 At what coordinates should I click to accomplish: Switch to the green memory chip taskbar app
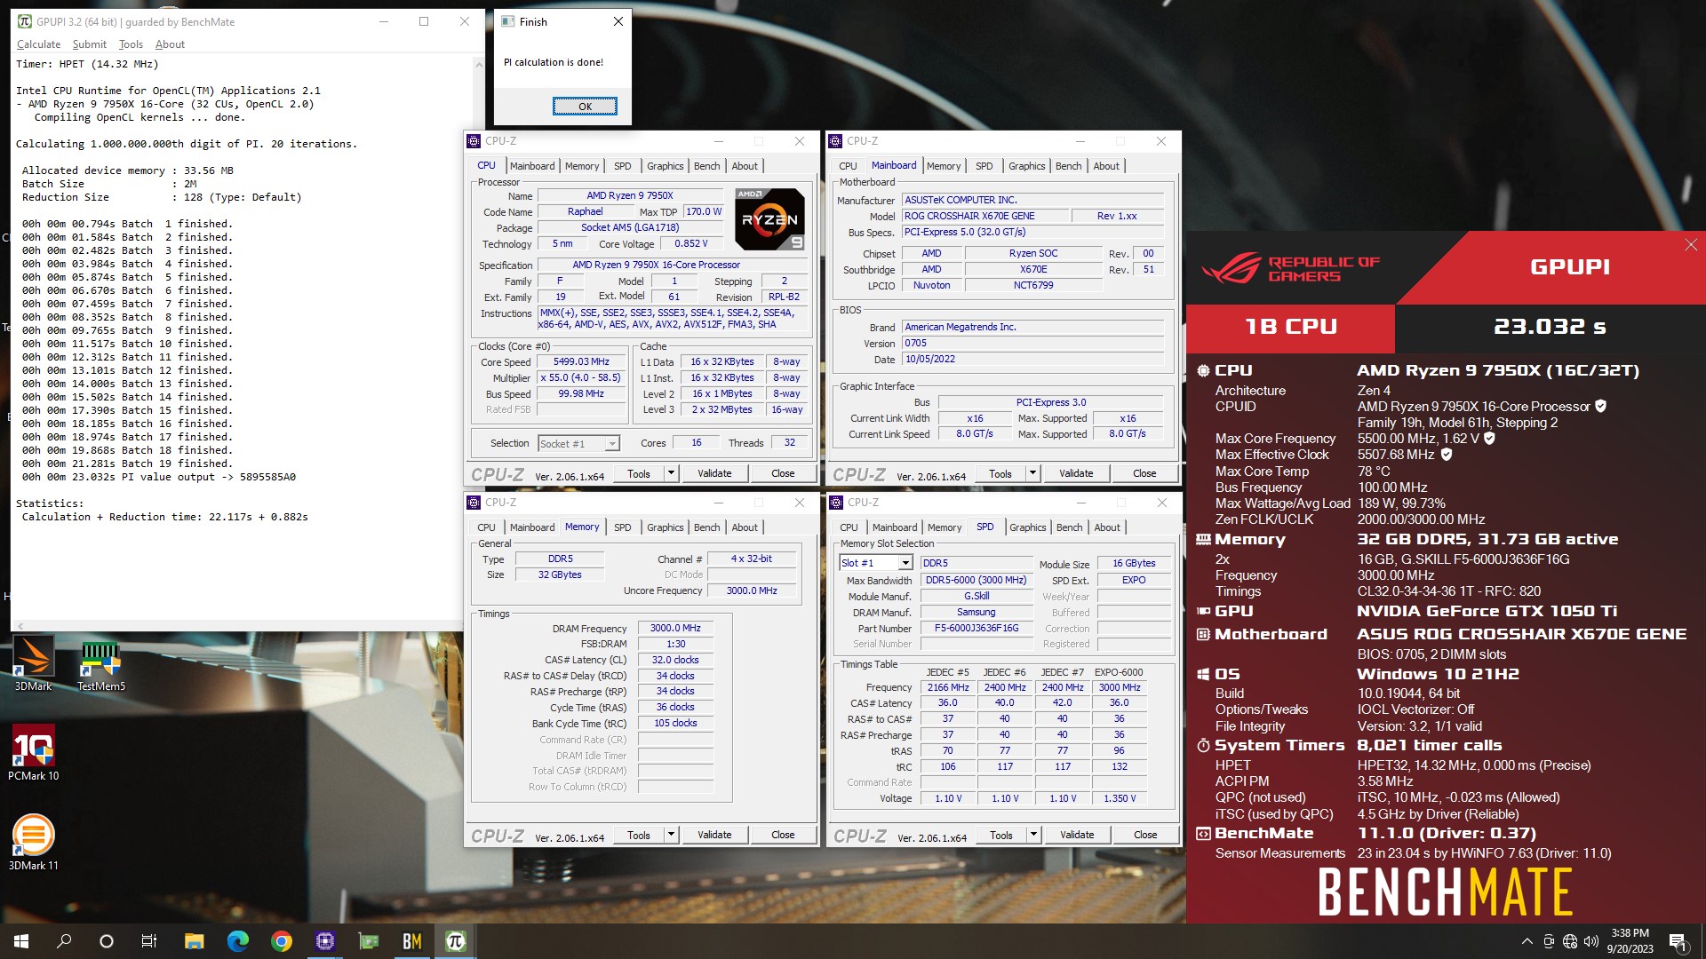368,941
